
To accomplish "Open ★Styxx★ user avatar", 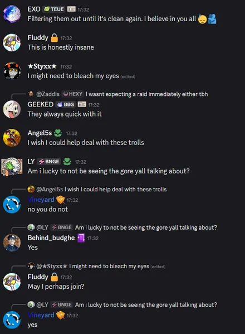I will [12, 71].
